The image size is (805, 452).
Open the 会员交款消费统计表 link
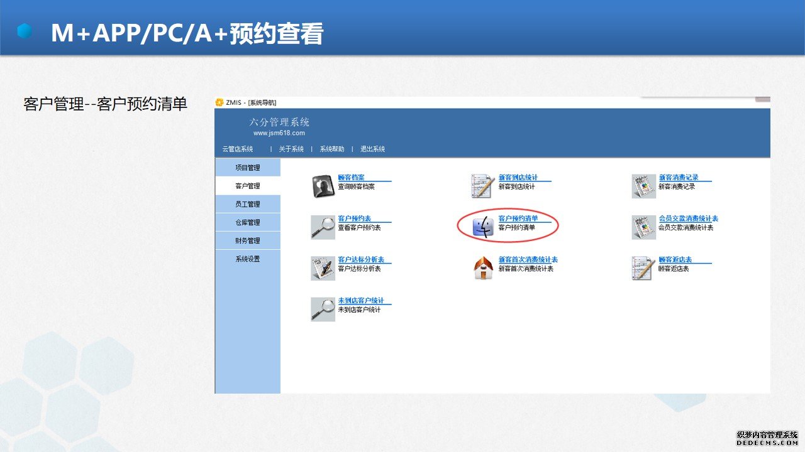click(x=688, y=218)
